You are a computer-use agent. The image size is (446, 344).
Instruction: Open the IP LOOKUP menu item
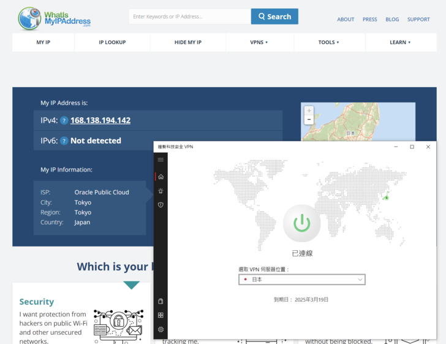[x=112, y=42]
